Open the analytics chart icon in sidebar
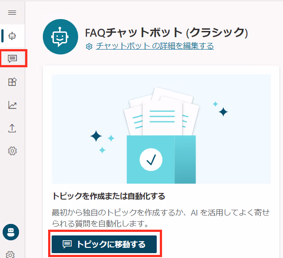The image size is (283, 258). coord(12,105)
